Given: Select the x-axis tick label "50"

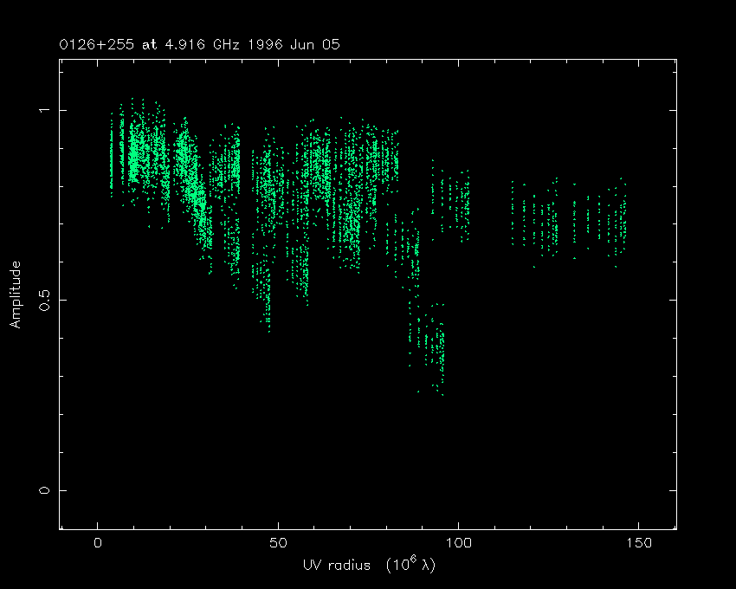Looking at the screenshot, I should [x=278, y=543].
